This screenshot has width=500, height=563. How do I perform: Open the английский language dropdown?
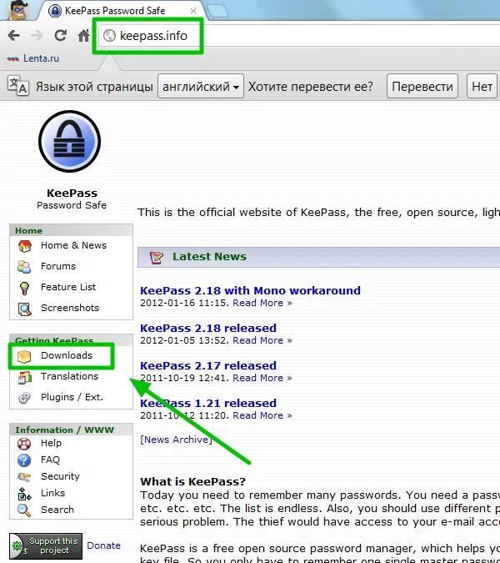(201, 86)
